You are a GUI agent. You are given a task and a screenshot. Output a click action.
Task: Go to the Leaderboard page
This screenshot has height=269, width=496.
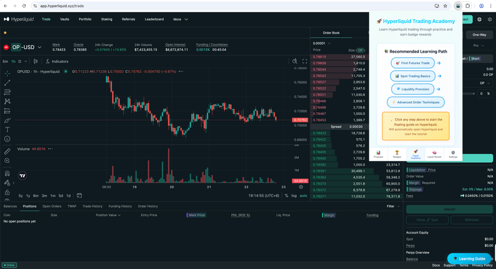[x=154, y=19]
